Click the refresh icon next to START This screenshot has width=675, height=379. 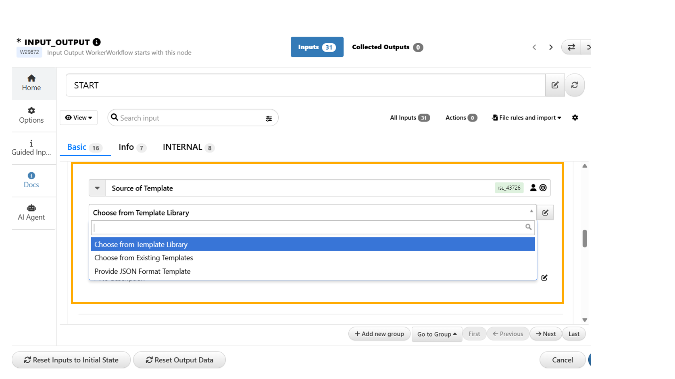575,85
